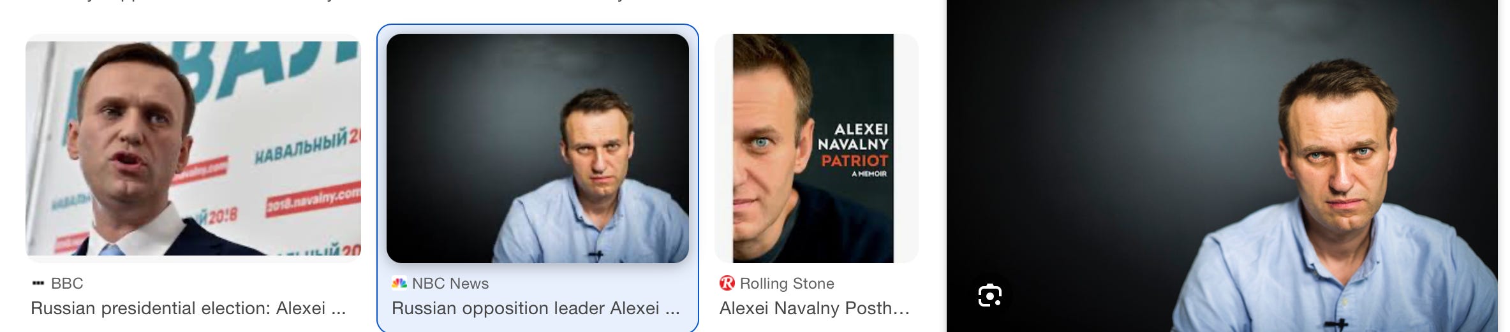
Task: Click the 'PATRIOT' text on the book cover
Action: point(854,161)
